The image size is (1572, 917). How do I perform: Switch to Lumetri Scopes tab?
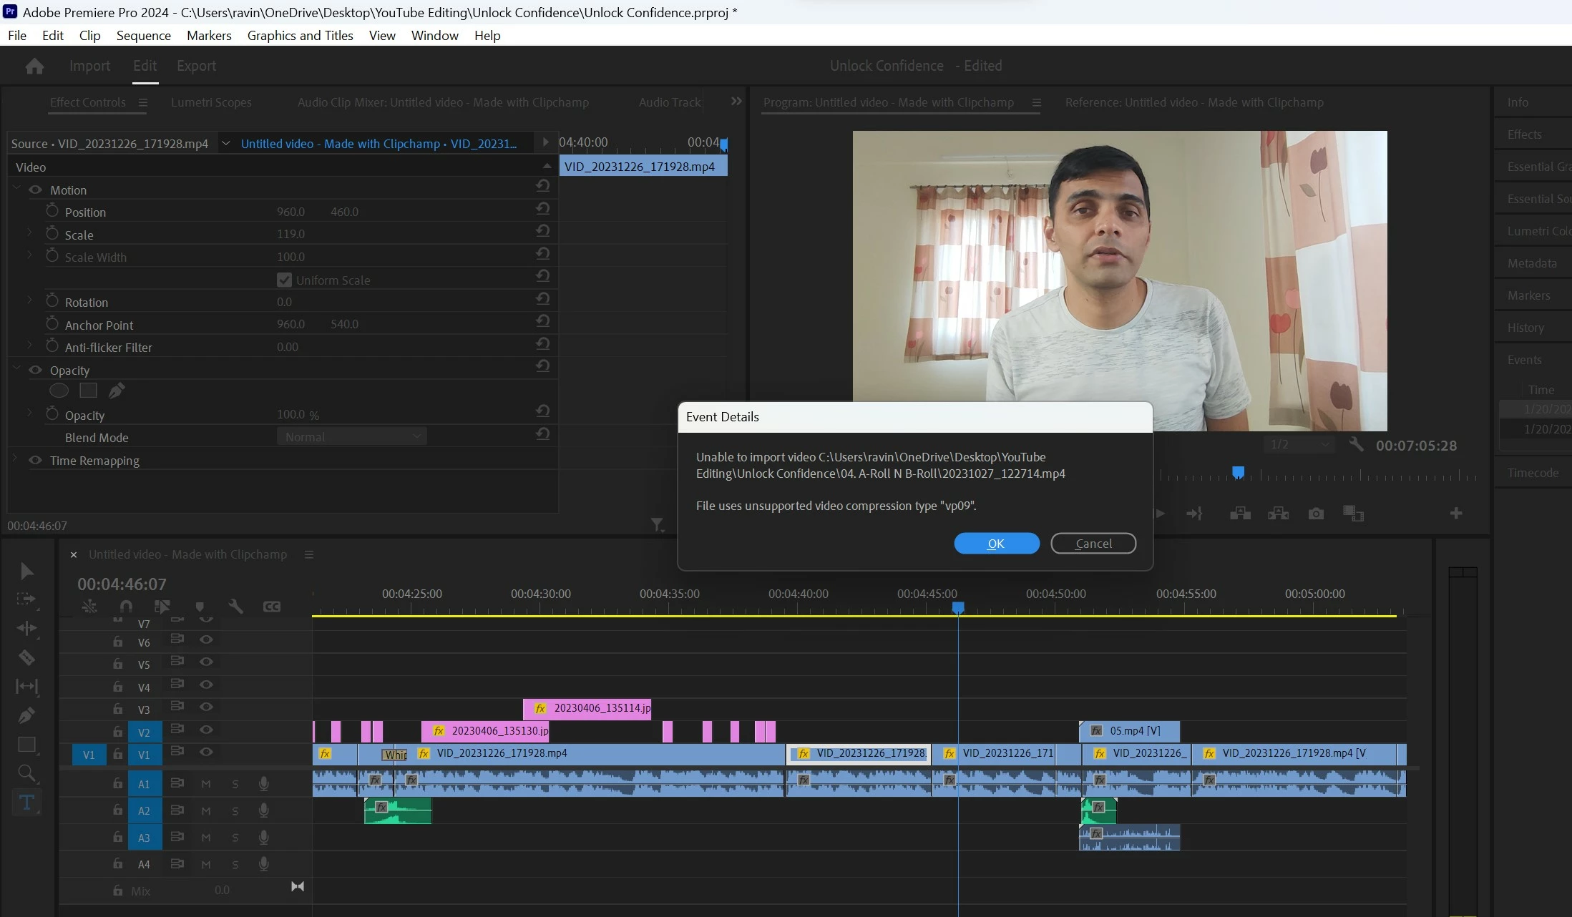(x=211, y=102)
